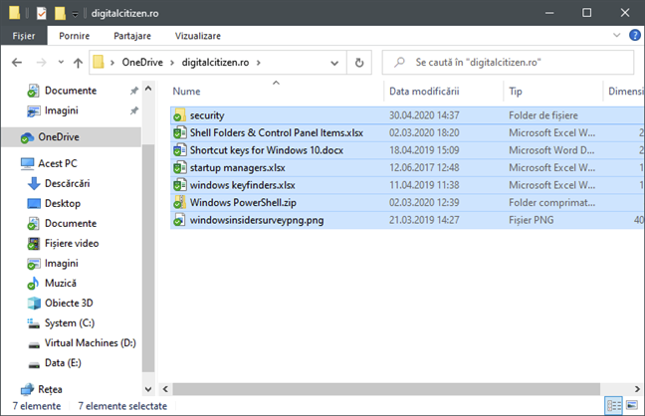Switch to large thumbnails view in status bar
The height and width of the screenshot is (416, 645).
[632, 405]
